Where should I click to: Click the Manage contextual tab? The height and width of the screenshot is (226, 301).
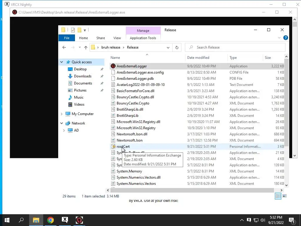click(x=143, y=31)
